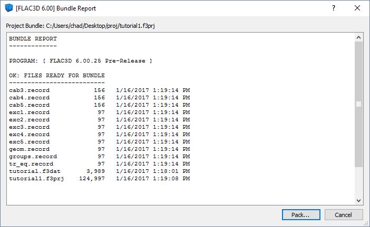Click the 3,989 file size value
This screenshot has width=370, height=227.
[x=95, y=171]
